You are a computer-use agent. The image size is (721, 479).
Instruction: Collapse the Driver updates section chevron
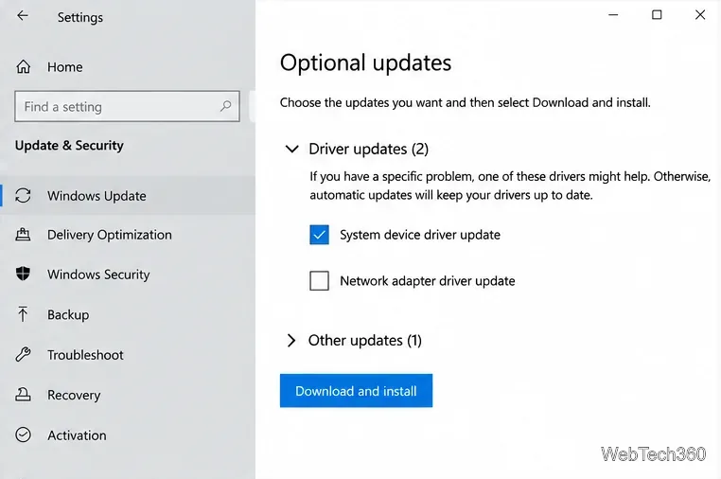pos(292,149)
